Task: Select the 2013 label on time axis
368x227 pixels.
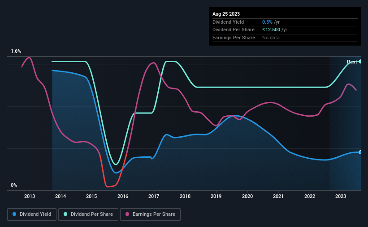Action: click(x=30, y=196)
